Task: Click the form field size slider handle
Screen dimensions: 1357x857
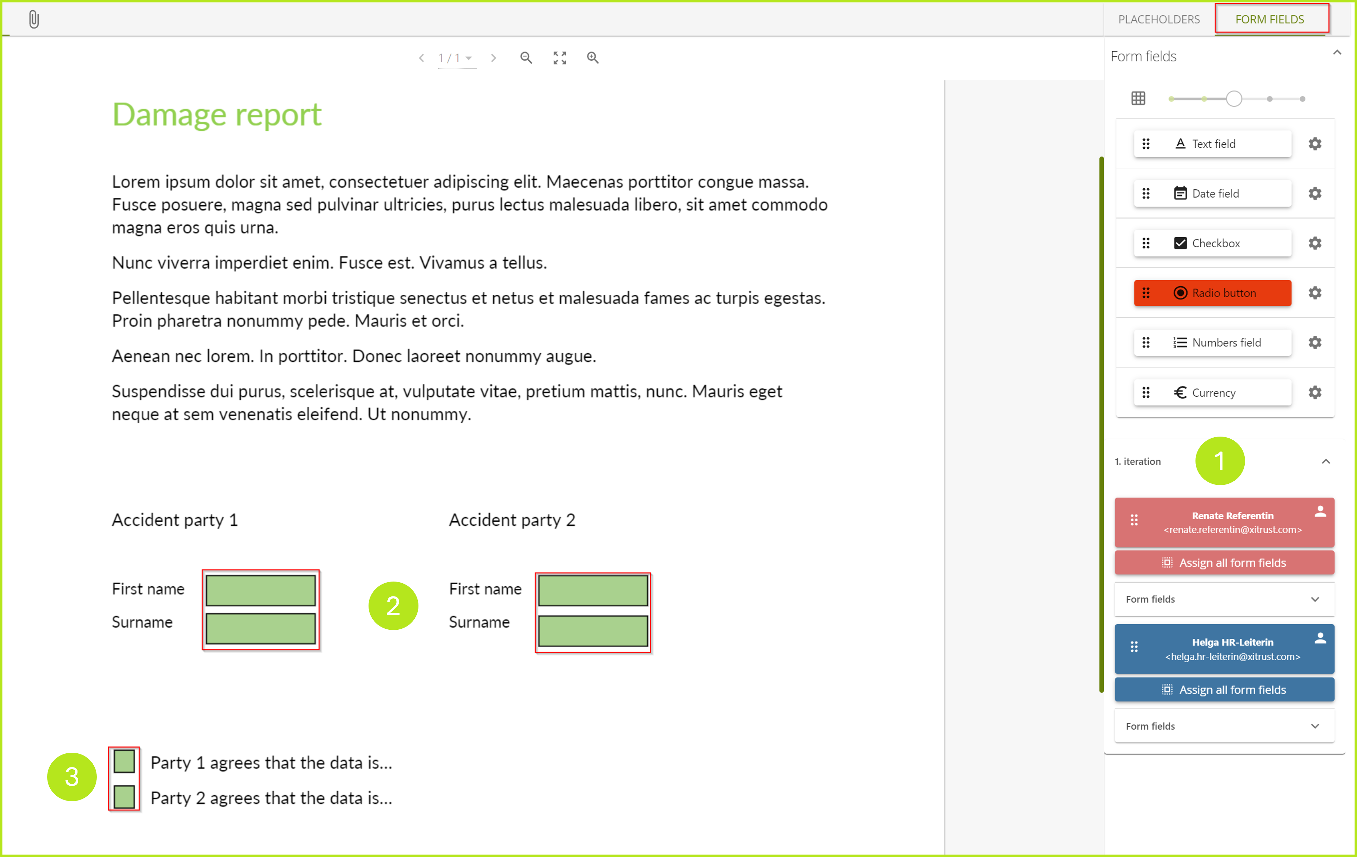Action: (1234, 98)
